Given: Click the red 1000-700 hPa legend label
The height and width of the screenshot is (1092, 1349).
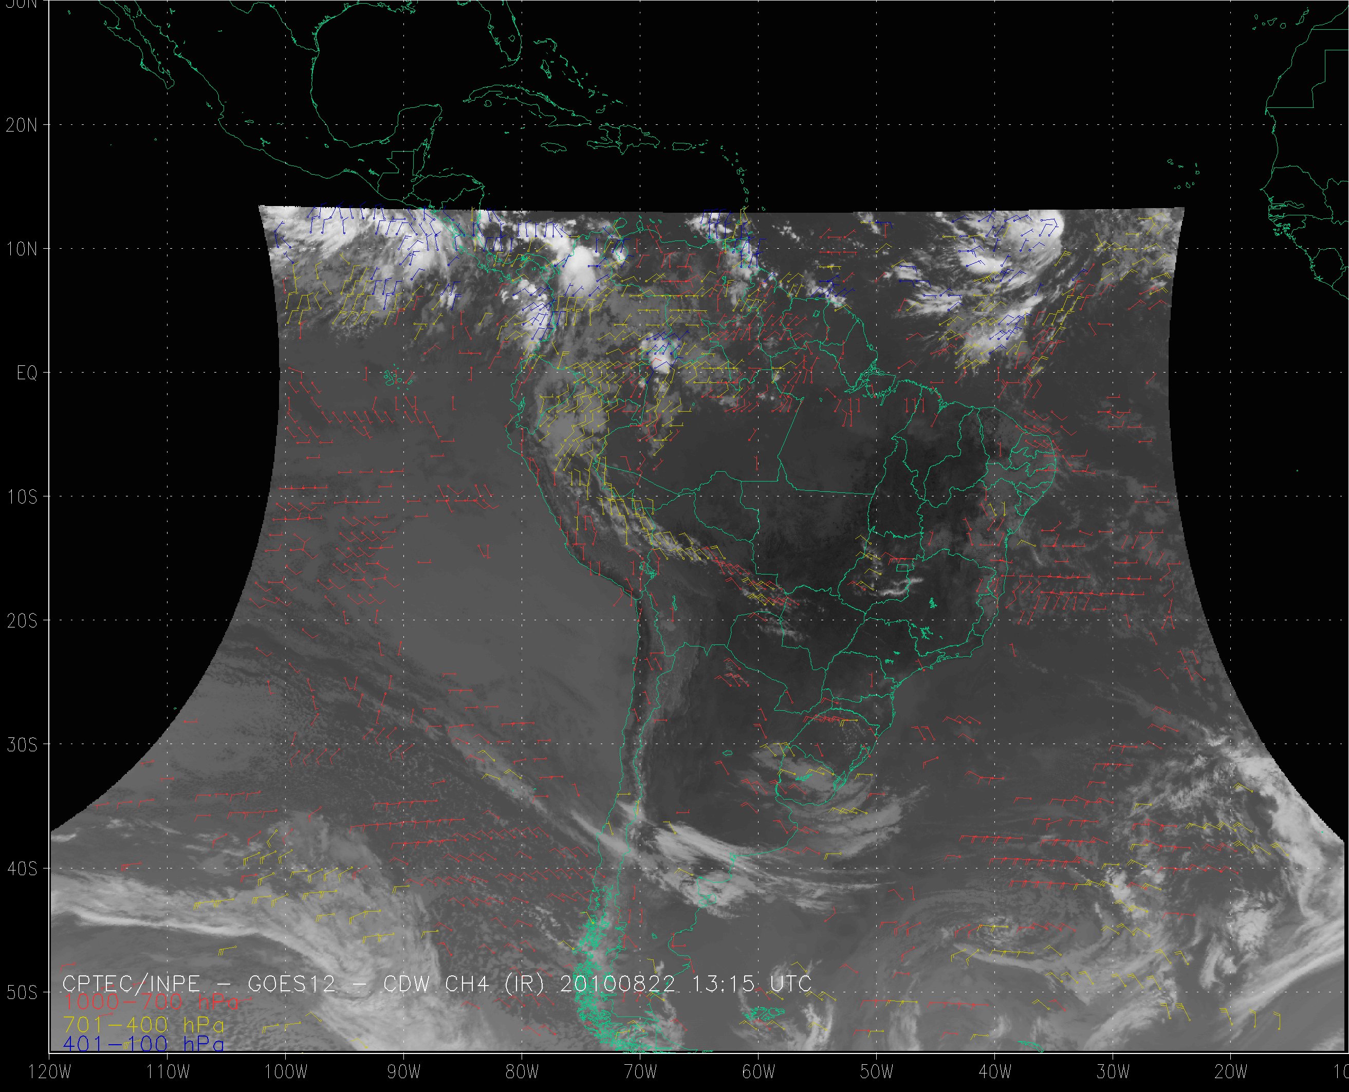Looking at the screenshot, I should 151,1002.
